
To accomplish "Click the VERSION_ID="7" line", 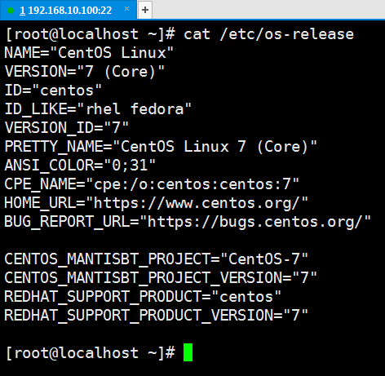I will pos(67,127).
